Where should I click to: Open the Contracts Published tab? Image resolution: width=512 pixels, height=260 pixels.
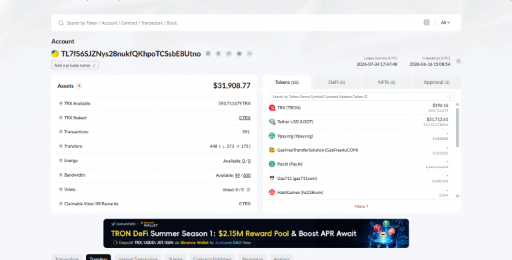pos(212,257)
